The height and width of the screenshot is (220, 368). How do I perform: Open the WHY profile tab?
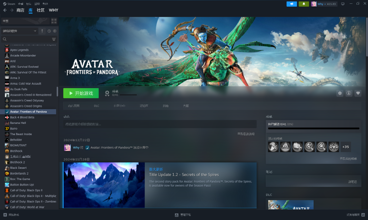pyautogui.click(x=53, y=10)
